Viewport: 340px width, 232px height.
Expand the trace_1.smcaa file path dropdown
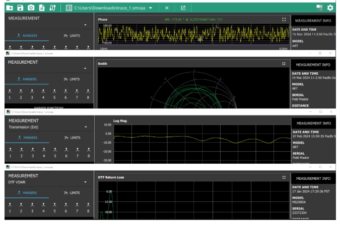(x=151, y=8)
